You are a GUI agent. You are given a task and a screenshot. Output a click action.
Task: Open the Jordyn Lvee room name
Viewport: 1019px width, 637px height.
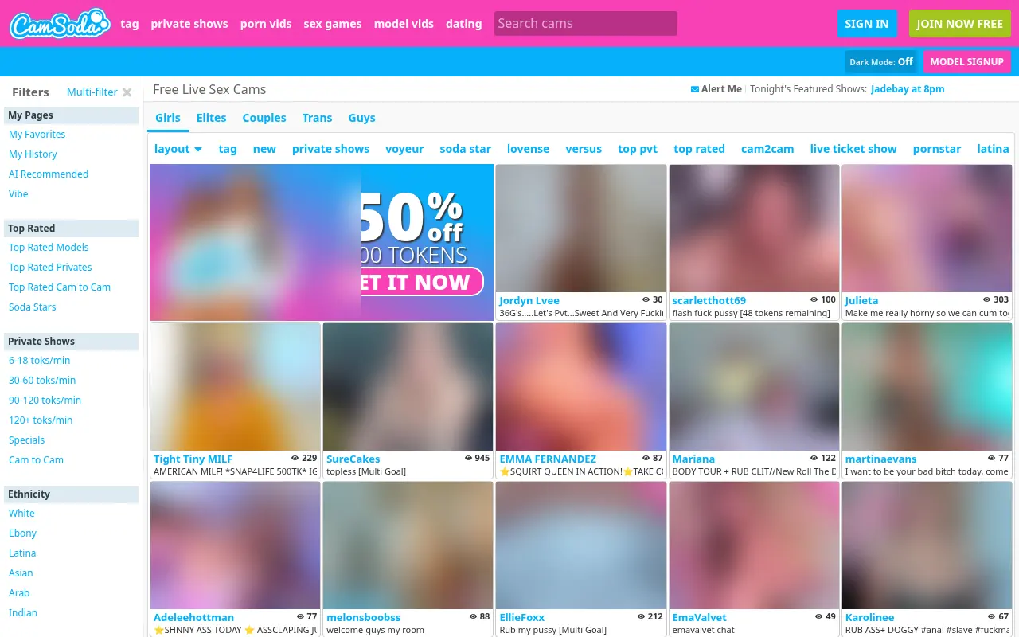(529, 300)
